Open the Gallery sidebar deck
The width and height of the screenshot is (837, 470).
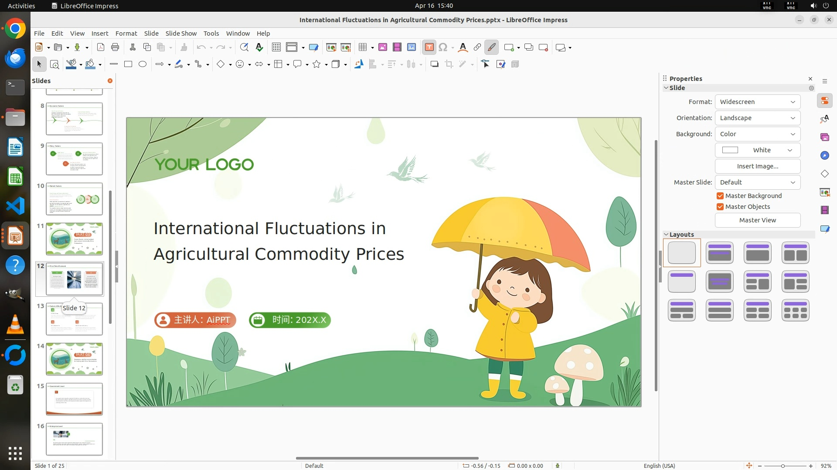(824, 138)
